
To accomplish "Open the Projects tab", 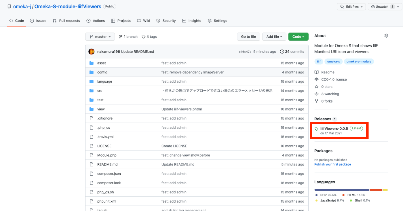I will (x=121, y=21).
